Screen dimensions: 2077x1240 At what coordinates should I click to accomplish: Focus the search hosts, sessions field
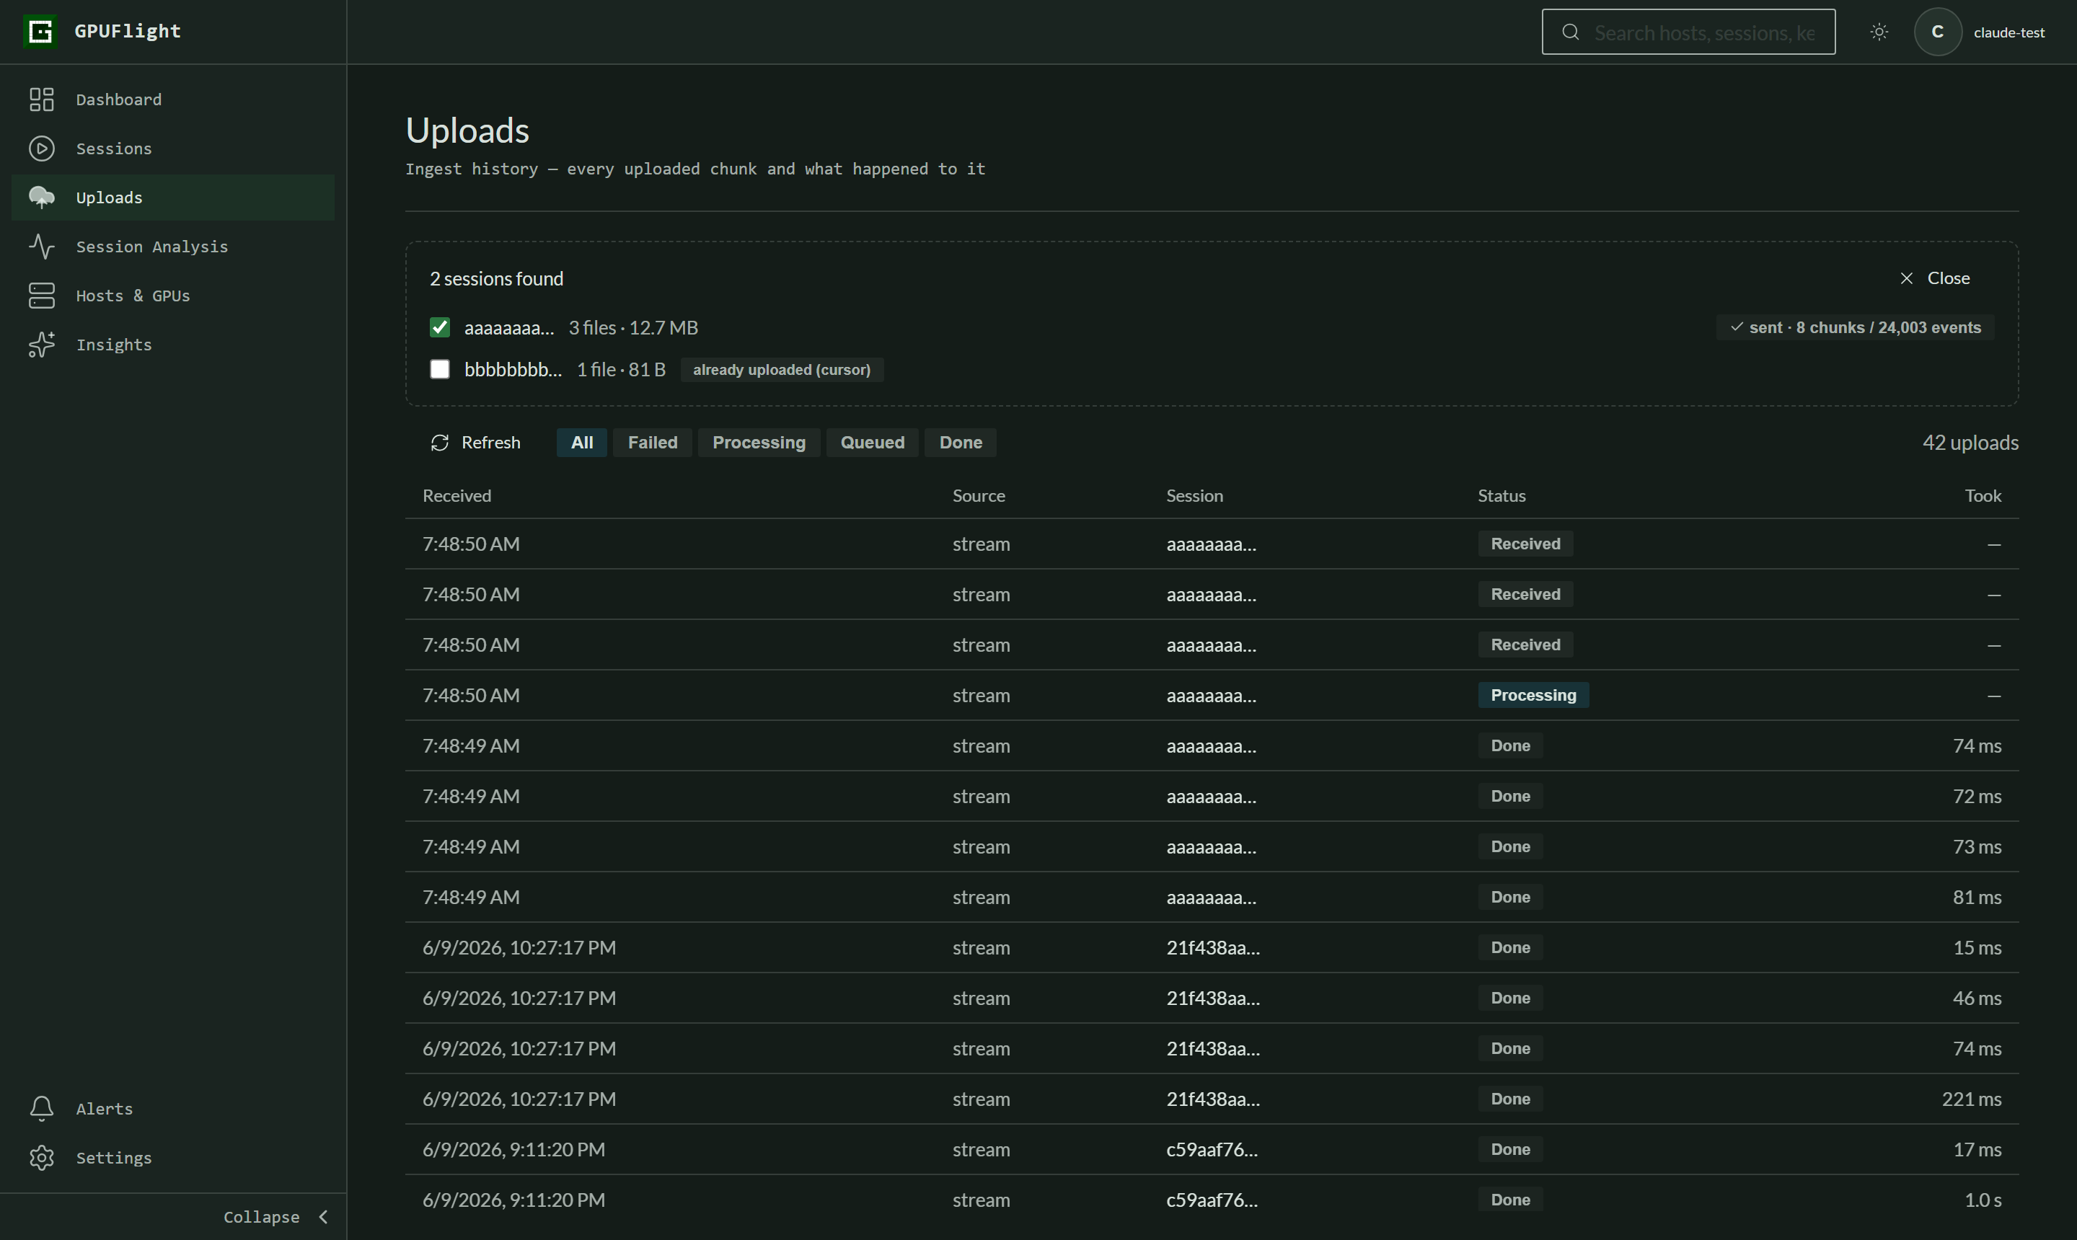[1688, 32]
